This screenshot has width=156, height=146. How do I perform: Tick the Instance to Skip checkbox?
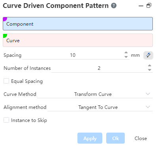(6, 120)
